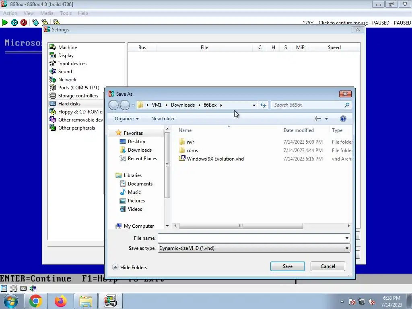This screenshot has height=309, width=412.
Task: Open Music library
Action: click(134, 192)
